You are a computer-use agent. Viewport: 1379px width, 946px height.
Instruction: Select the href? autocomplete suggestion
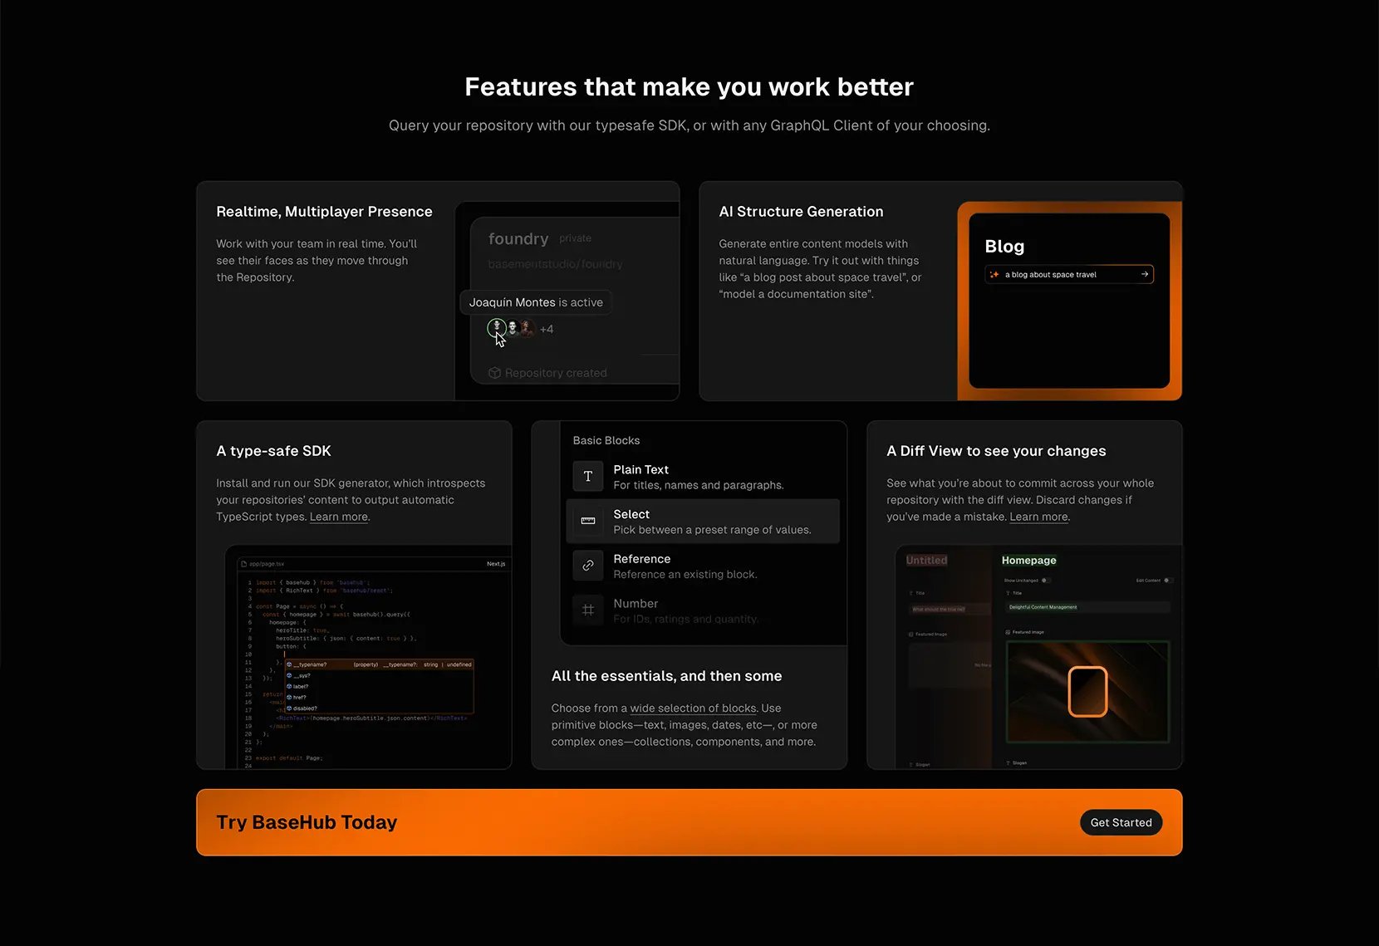point(380,697)
